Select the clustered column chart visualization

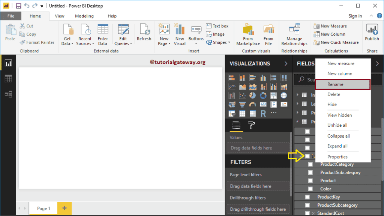click(263, 78)
